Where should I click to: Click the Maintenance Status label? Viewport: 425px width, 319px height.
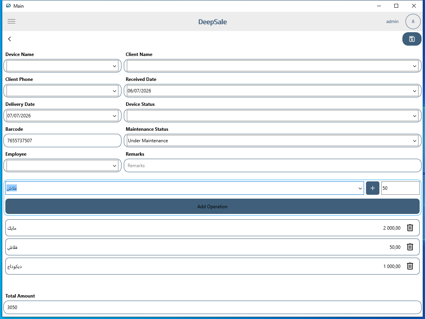147,129
